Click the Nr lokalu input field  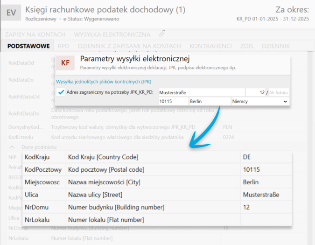click(x=279, y=92)
